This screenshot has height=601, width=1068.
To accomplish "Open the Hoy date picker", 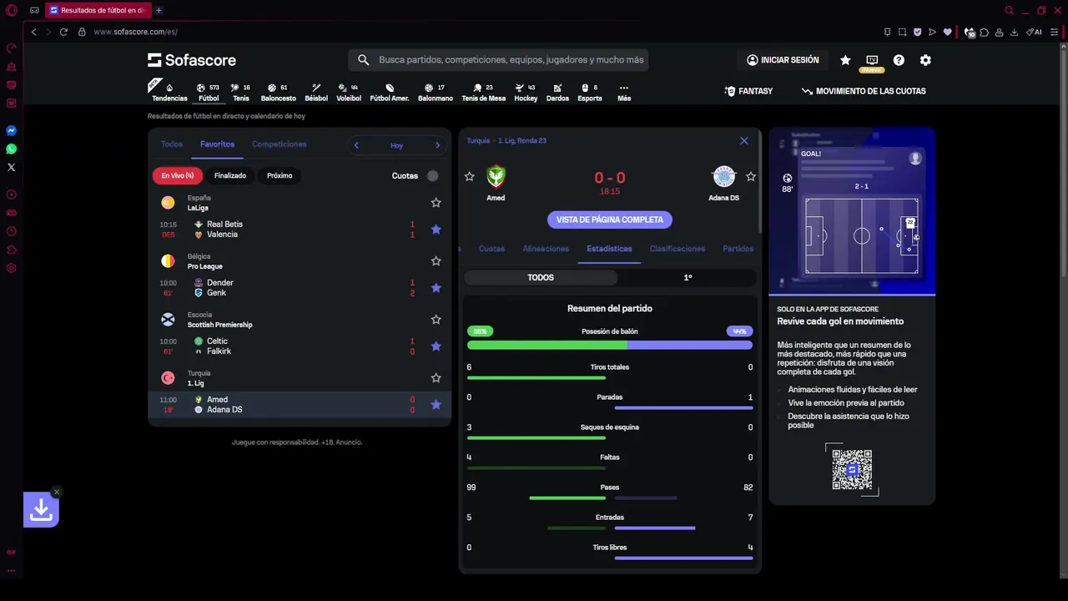I will pyautogui.click(x=396, y=145).
